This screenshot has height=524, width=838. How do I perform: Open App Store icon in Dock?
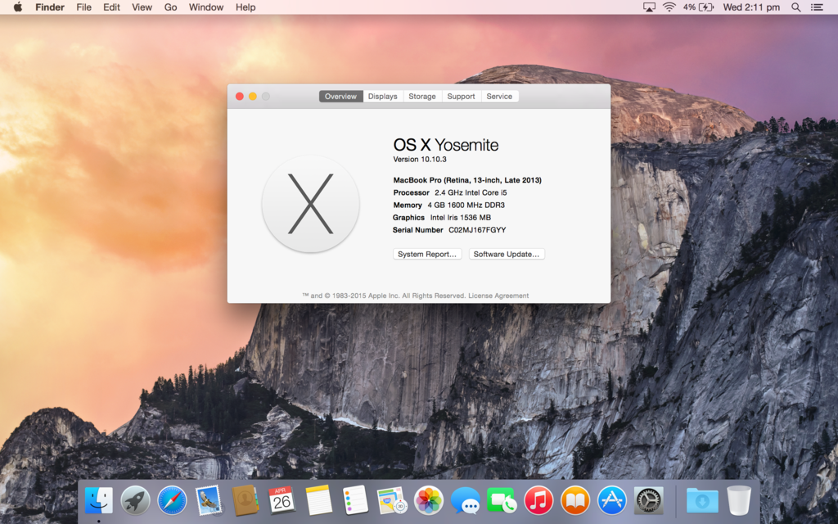tap(611, 500)
